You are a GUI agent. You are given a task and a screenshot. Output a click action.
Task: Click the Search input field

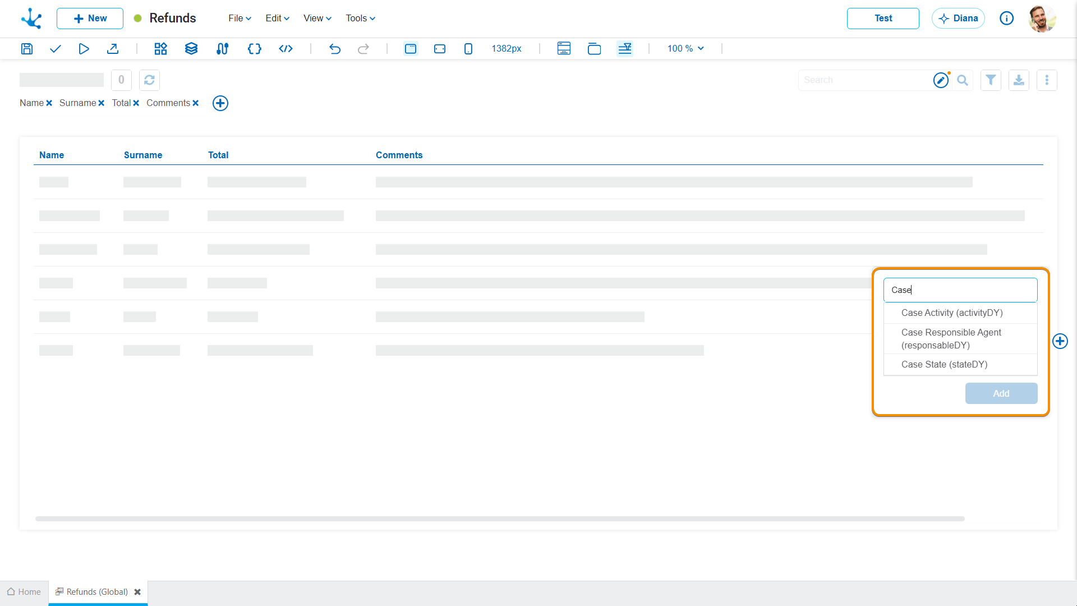(x=866, y=80)
